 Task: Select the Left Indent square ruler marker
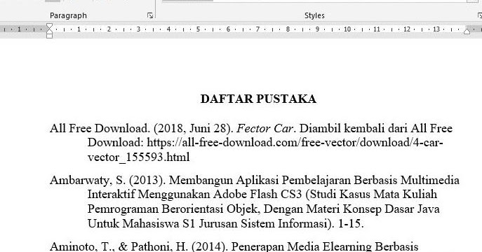coord(49,36)
